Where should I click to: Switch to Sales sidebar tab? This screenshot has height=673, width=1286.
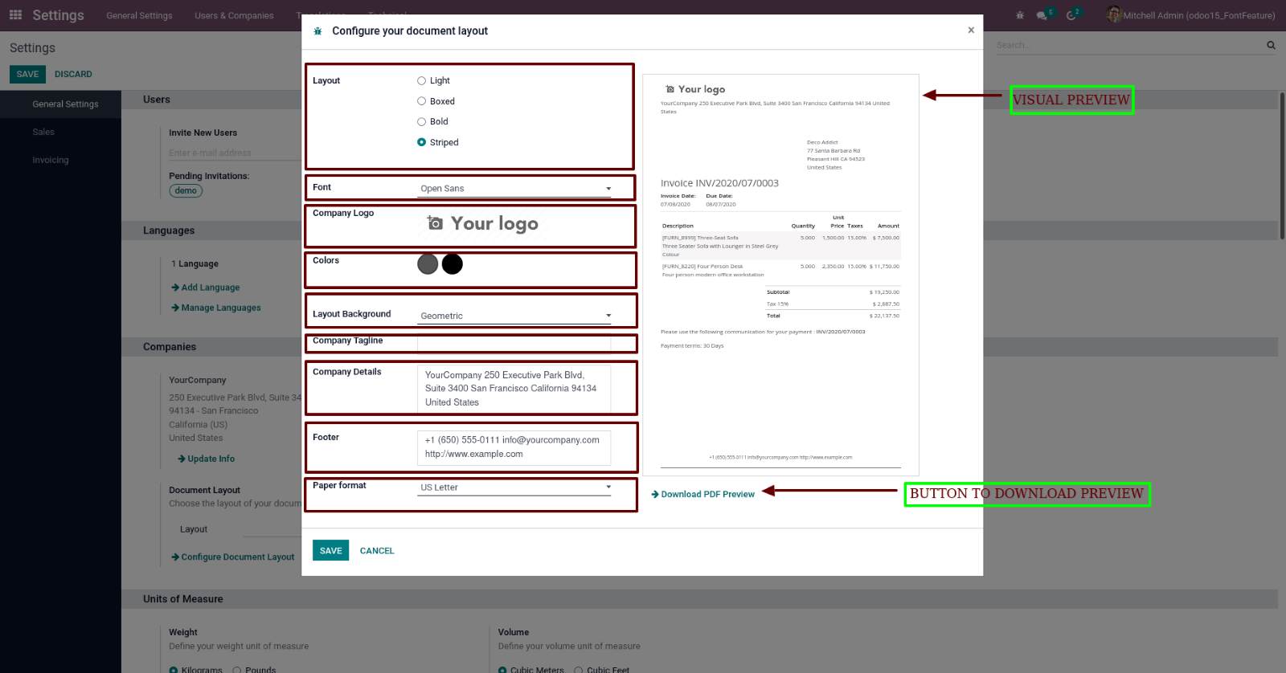(x=60, y=132)
